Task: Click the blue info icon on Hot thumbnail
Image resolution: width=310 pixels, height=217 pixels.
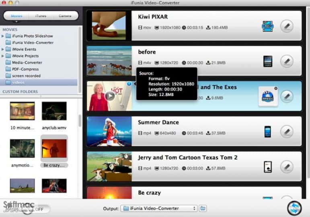Action: [129, 84]
